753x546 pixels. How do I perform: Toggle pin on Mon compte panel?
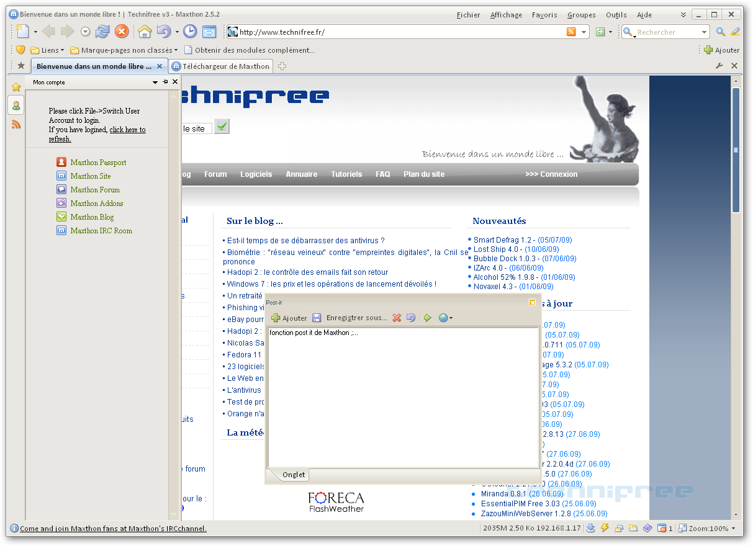pyautogui.click(x=165, y=82)
